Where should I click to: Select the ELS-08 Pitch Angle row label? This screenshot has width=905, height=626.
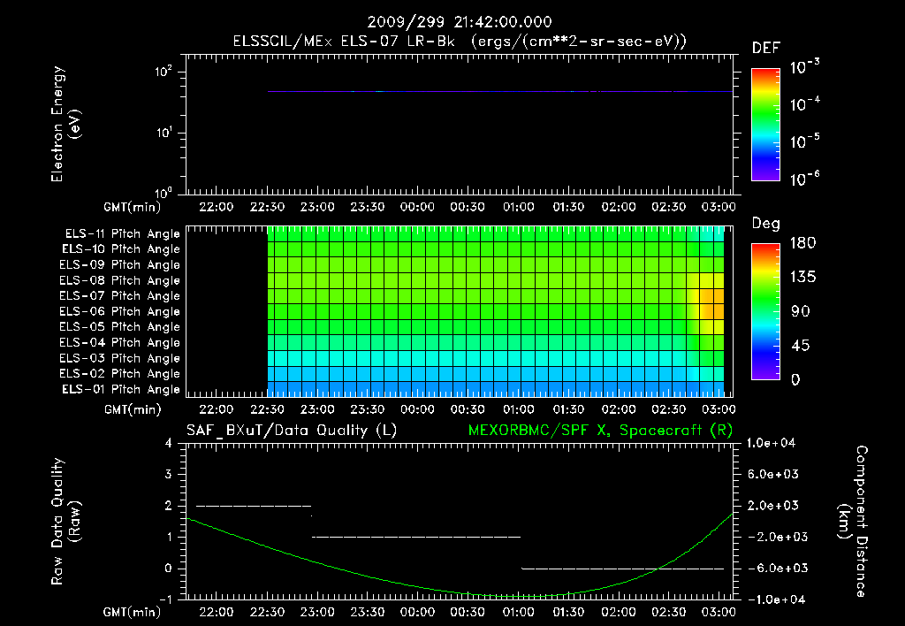(120, 280)
